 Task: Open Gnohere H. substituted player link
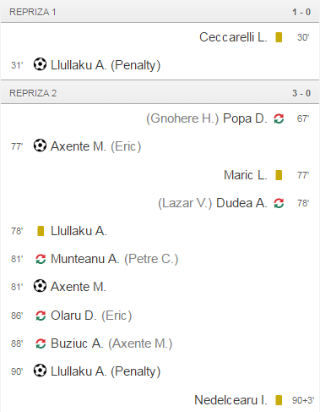tap(182, 118)
